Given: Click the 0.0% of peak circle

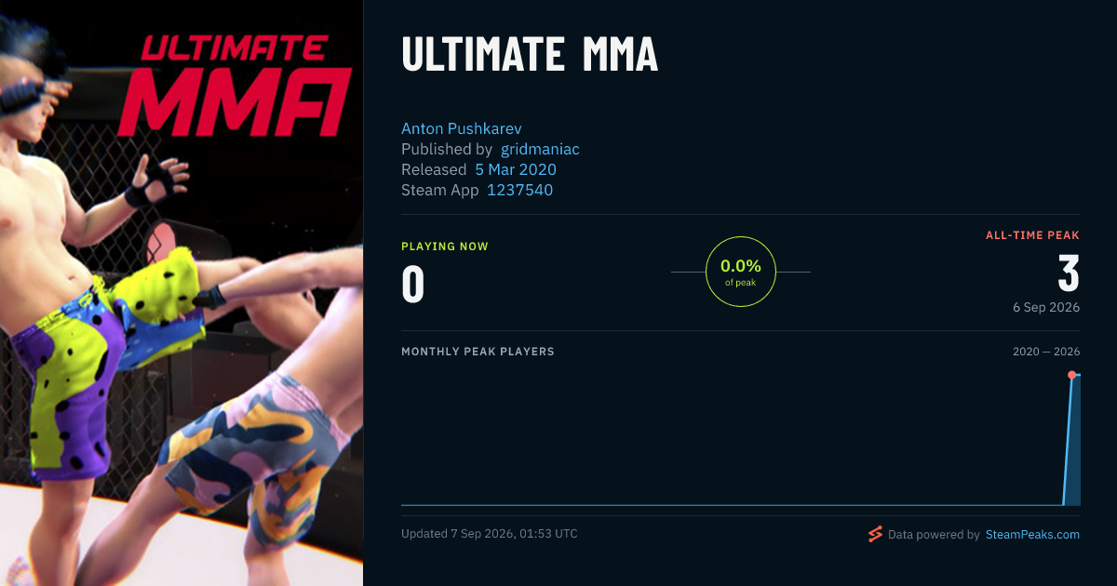Looking at the screenshot, I should click(x=741, y=272).
